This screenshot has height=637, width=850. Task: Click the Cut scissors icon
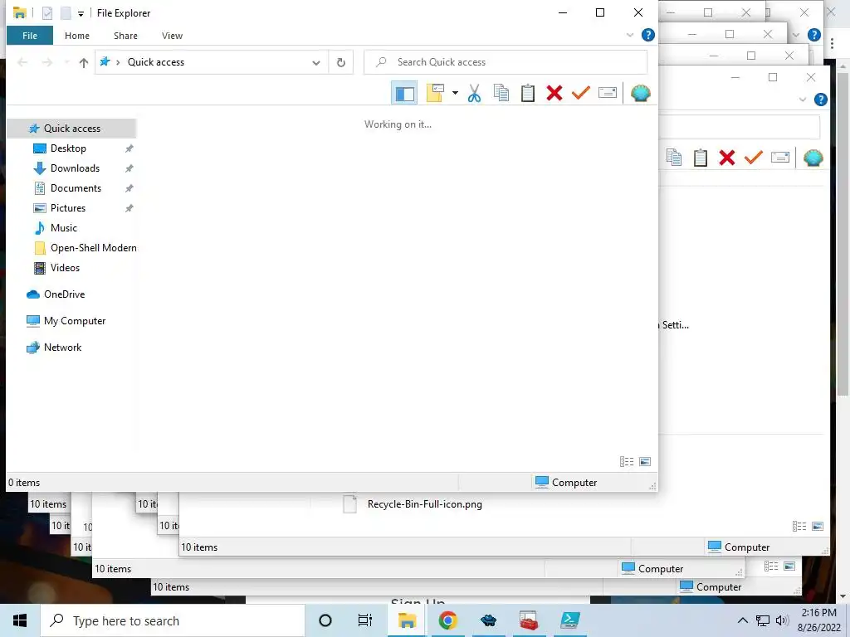click(x=474, y=93)
